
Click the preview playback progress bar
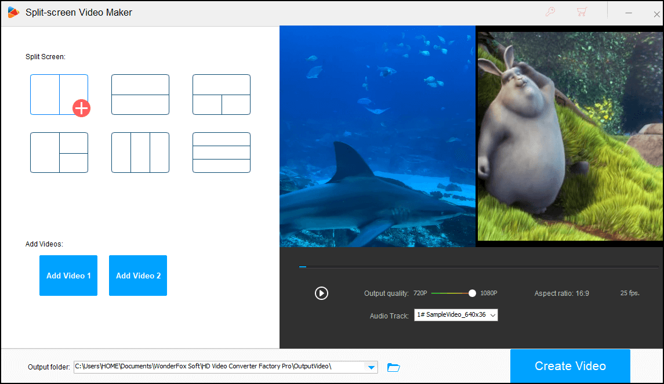[478, 267]
